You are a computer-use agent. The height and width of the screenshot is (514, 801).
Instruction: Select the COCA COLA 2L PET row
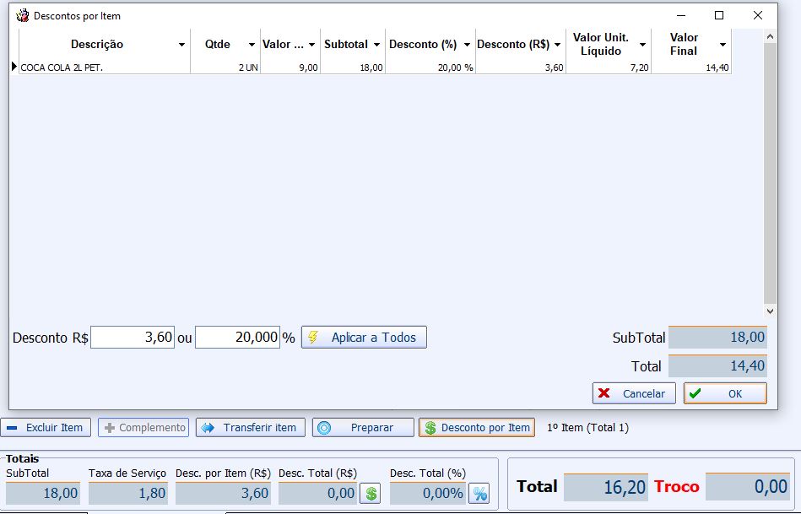101,68
